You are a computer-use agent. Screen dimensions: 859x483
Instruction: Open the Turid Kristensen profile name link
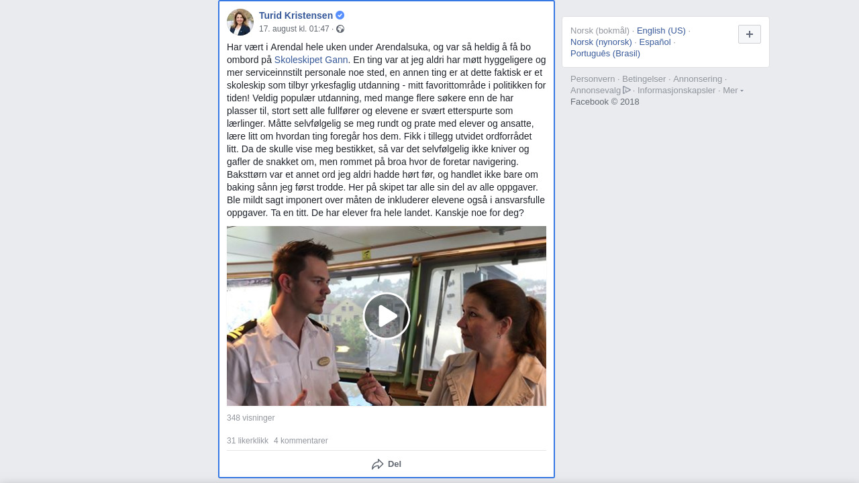click(296, 15)
